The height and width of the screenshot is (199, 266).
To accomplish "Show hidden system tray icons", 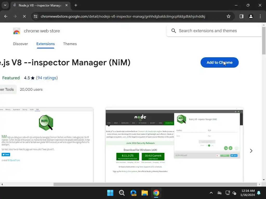I will (211, 193).
